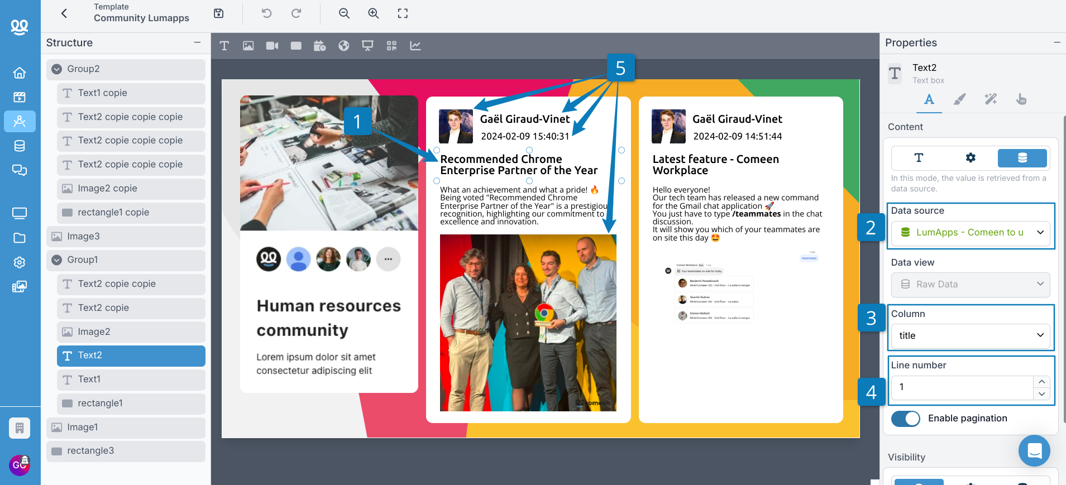Image resolution: width=1066 pixels, height=485 pixels.
Task: Select the gear variable content mode
Action: click(x=971, y=158)
